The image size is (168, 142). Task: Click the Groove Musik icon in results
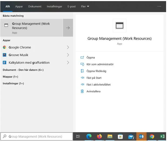[x=5, y=55]
